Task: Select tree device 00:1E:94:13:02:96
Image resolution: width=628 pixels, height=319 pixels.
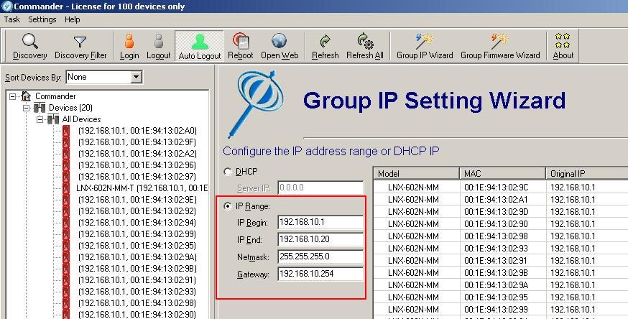Action: (137, 165)
